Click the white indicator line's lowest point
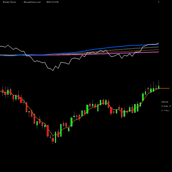 (x=53, y=71)
